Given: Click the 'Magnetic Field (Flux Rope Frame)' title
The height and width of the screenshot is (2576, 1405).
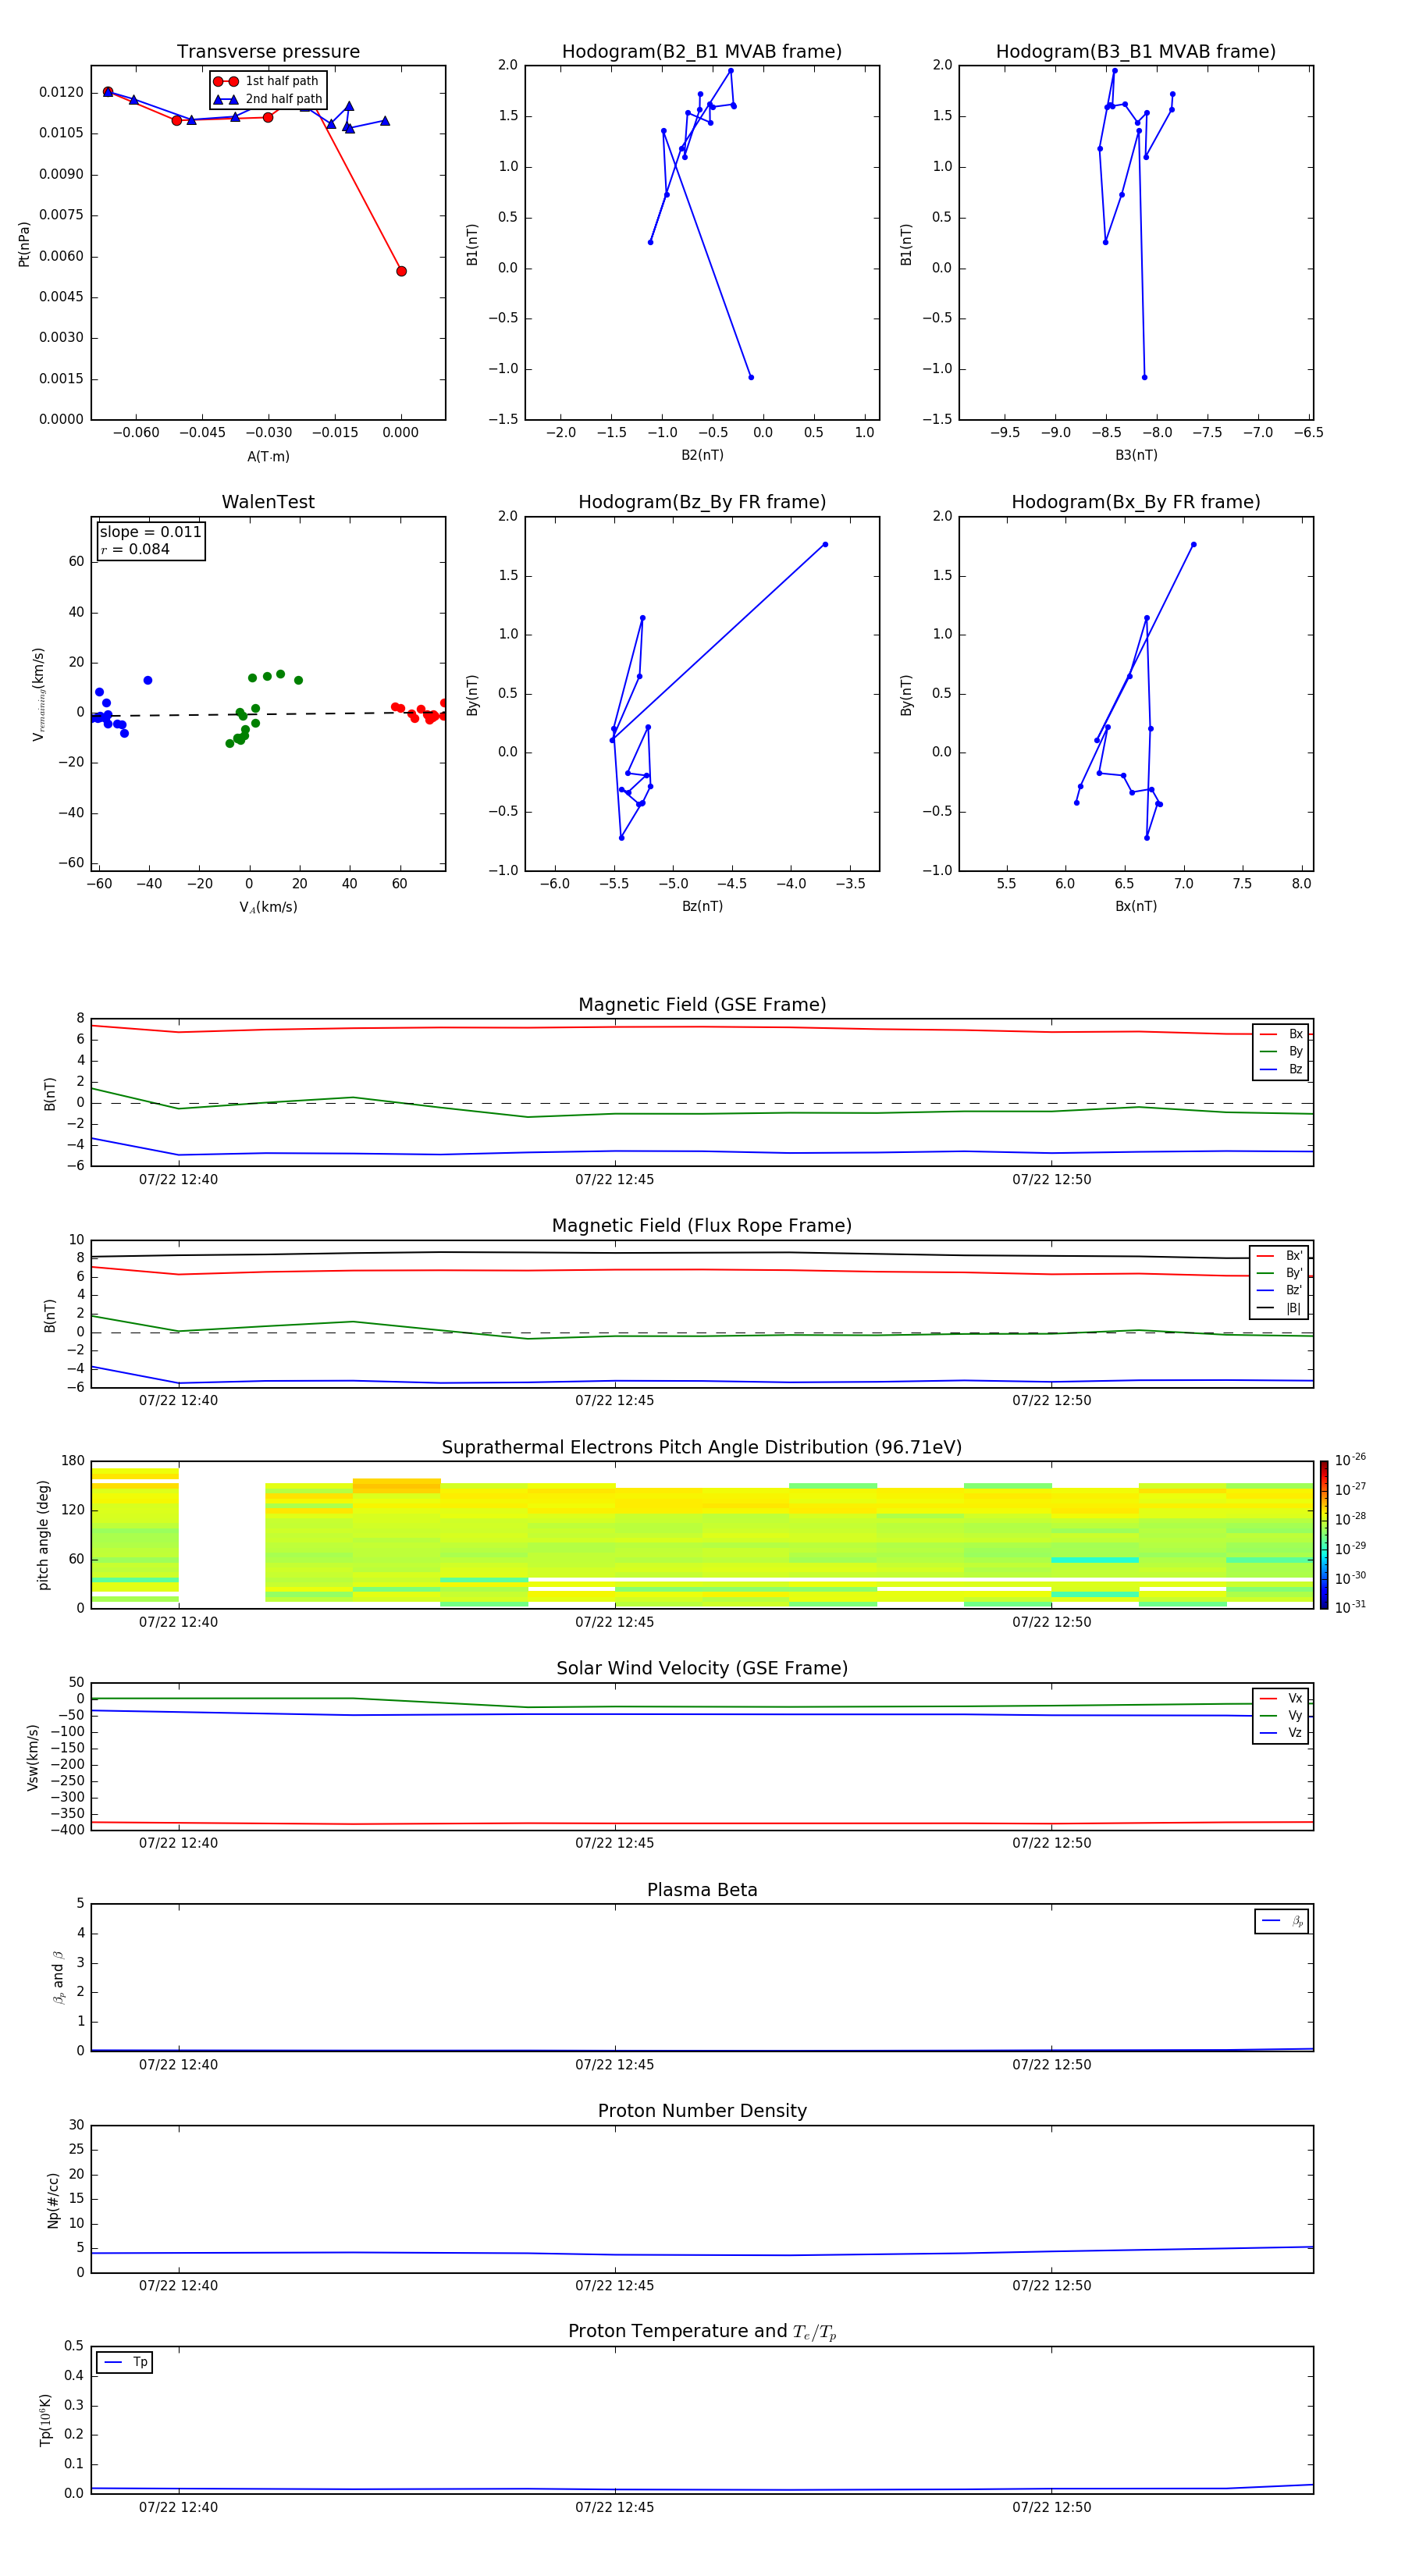Looking at the screenshot, I should click(702, 1226).
